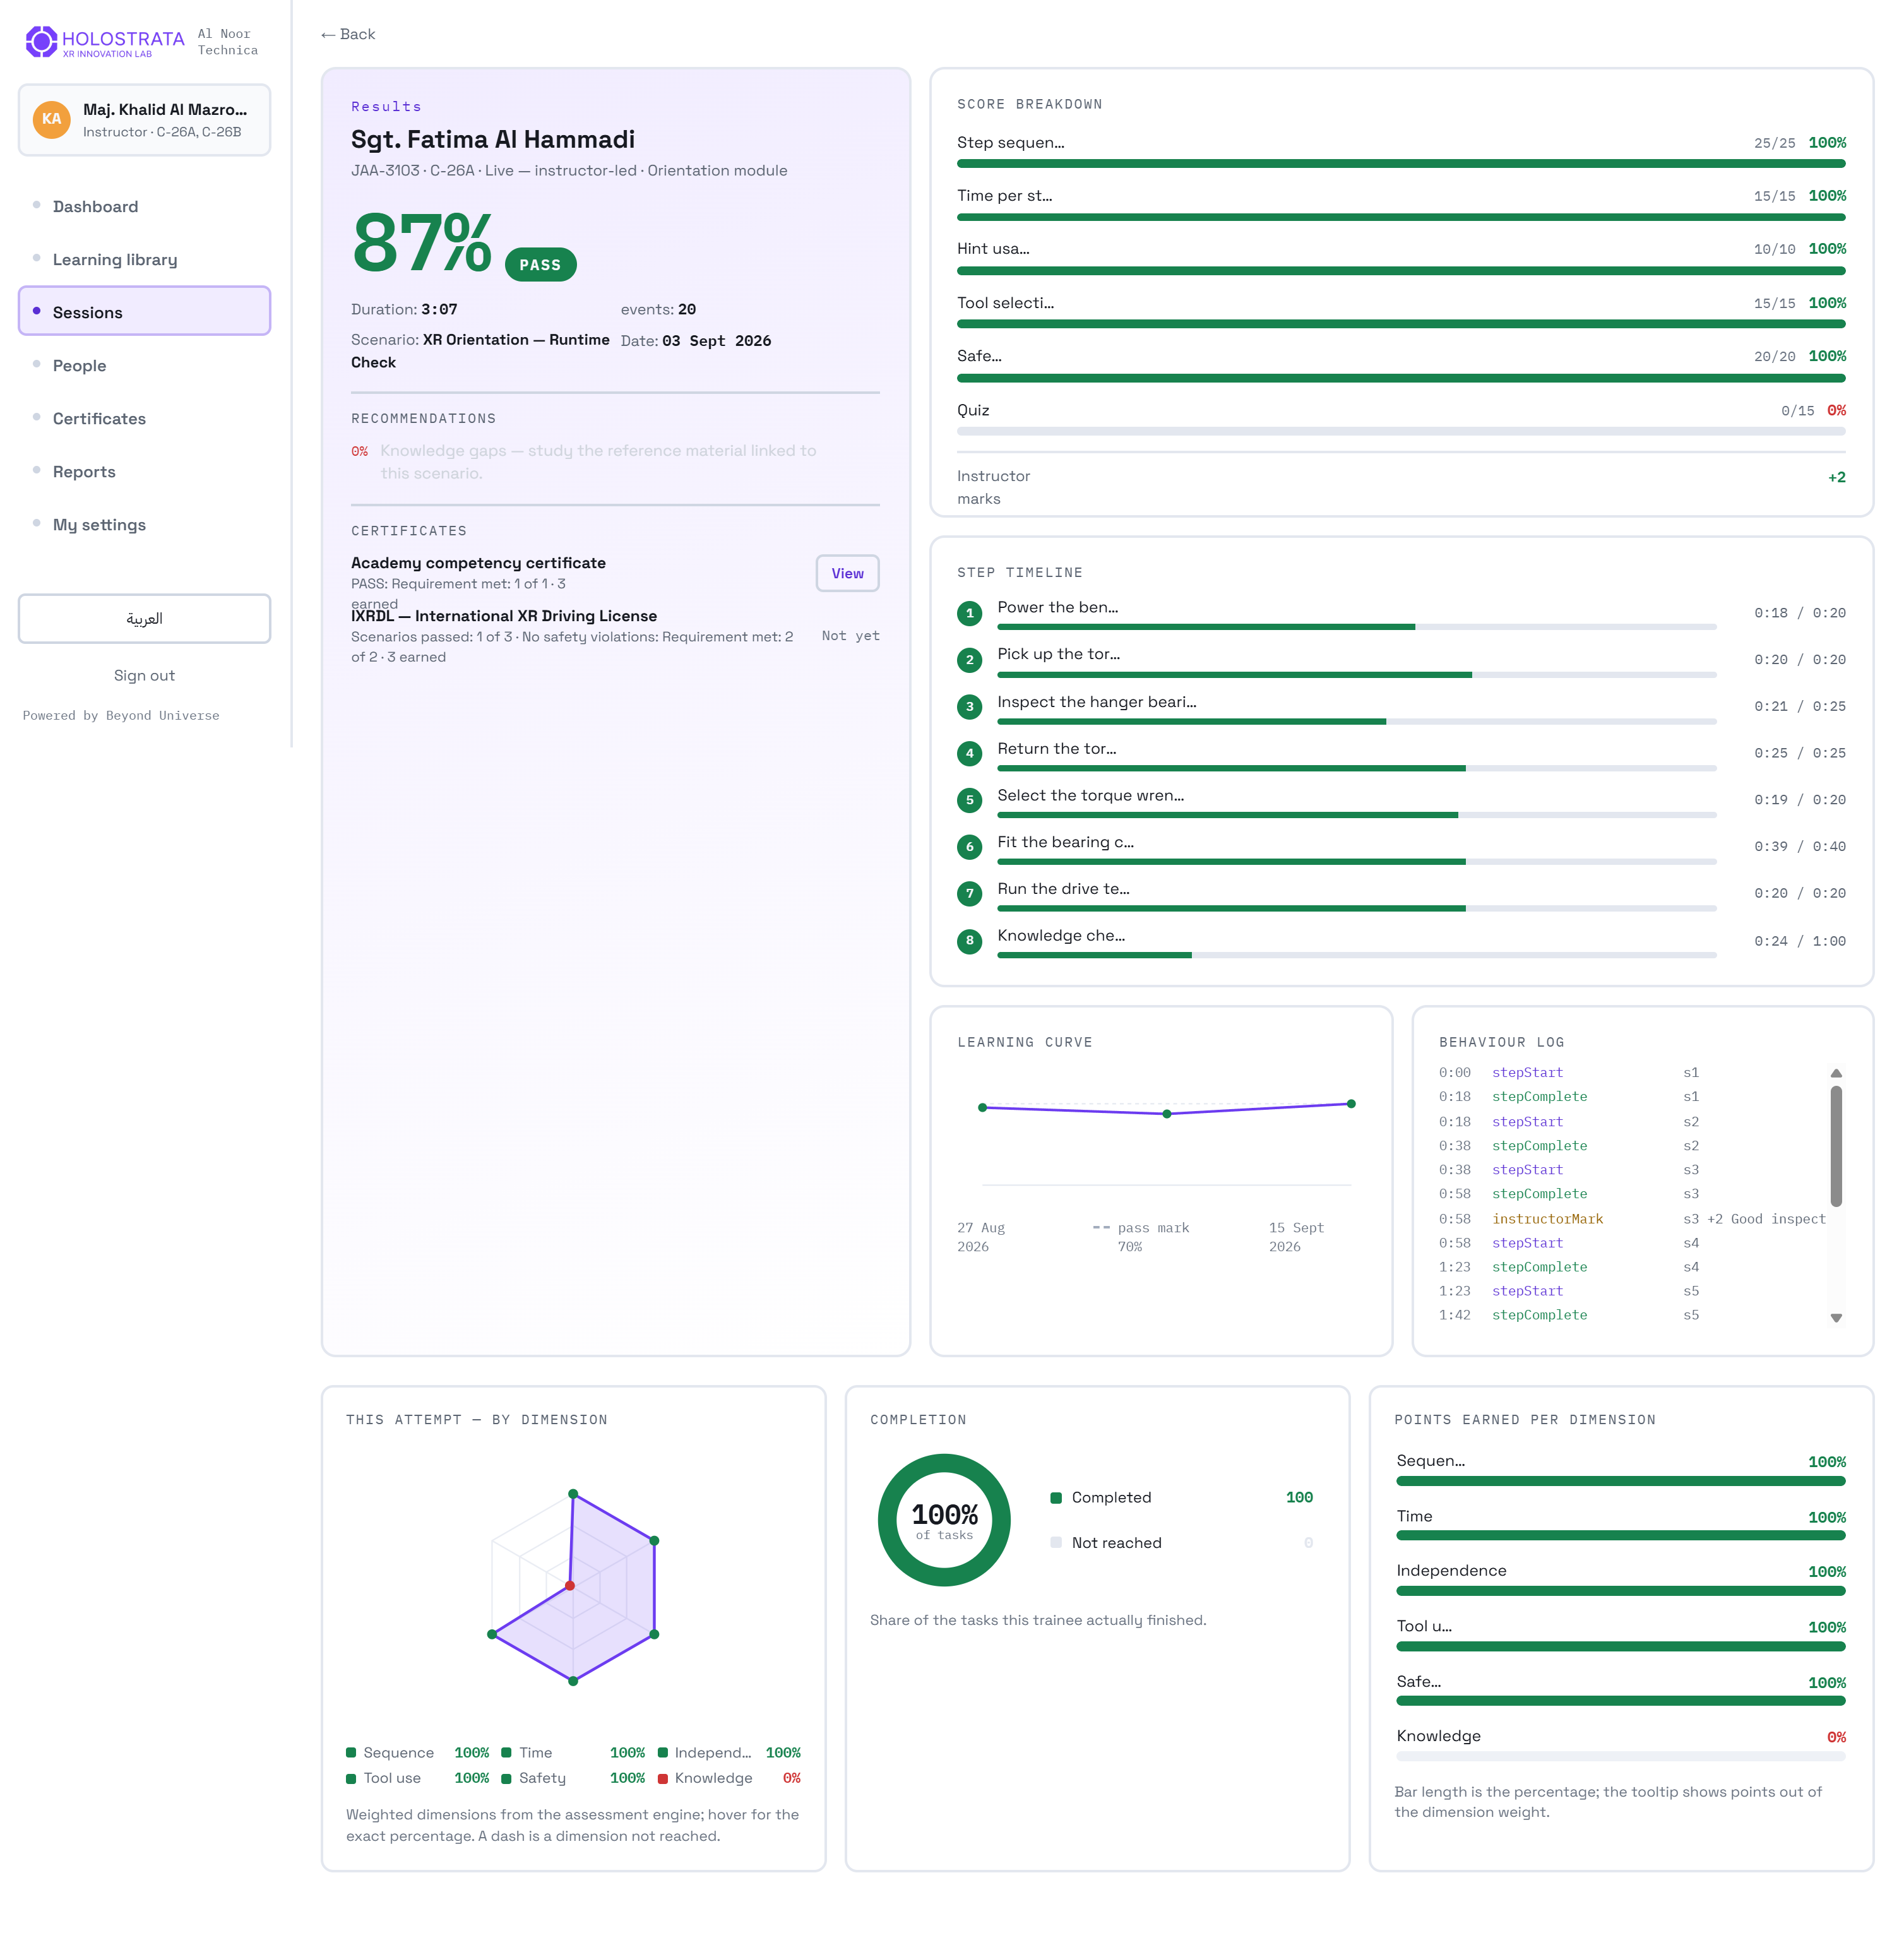View the Academy competency certificate
Viewport: 1904px width, 1933px height.
click(847, 573)
